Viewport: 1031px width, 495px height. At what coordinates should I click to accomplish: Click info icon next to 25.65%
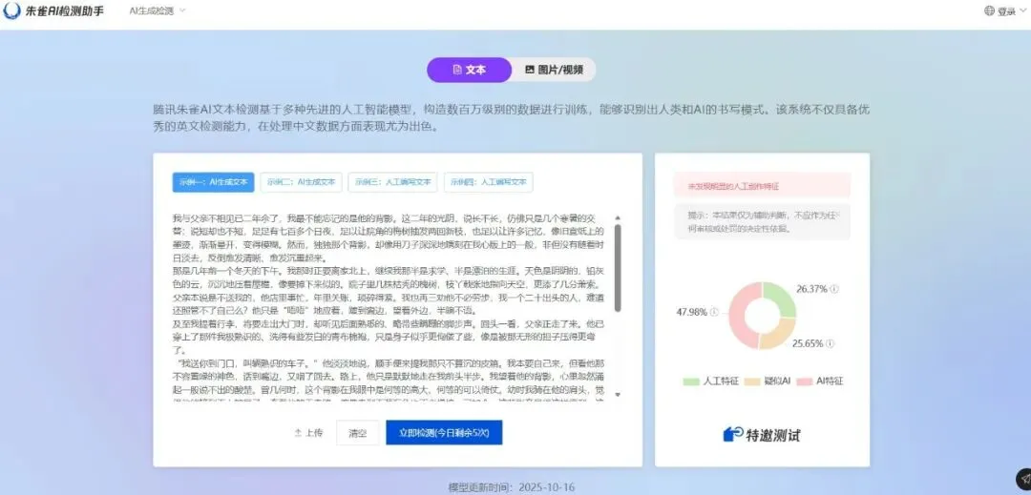click(831, 343)
